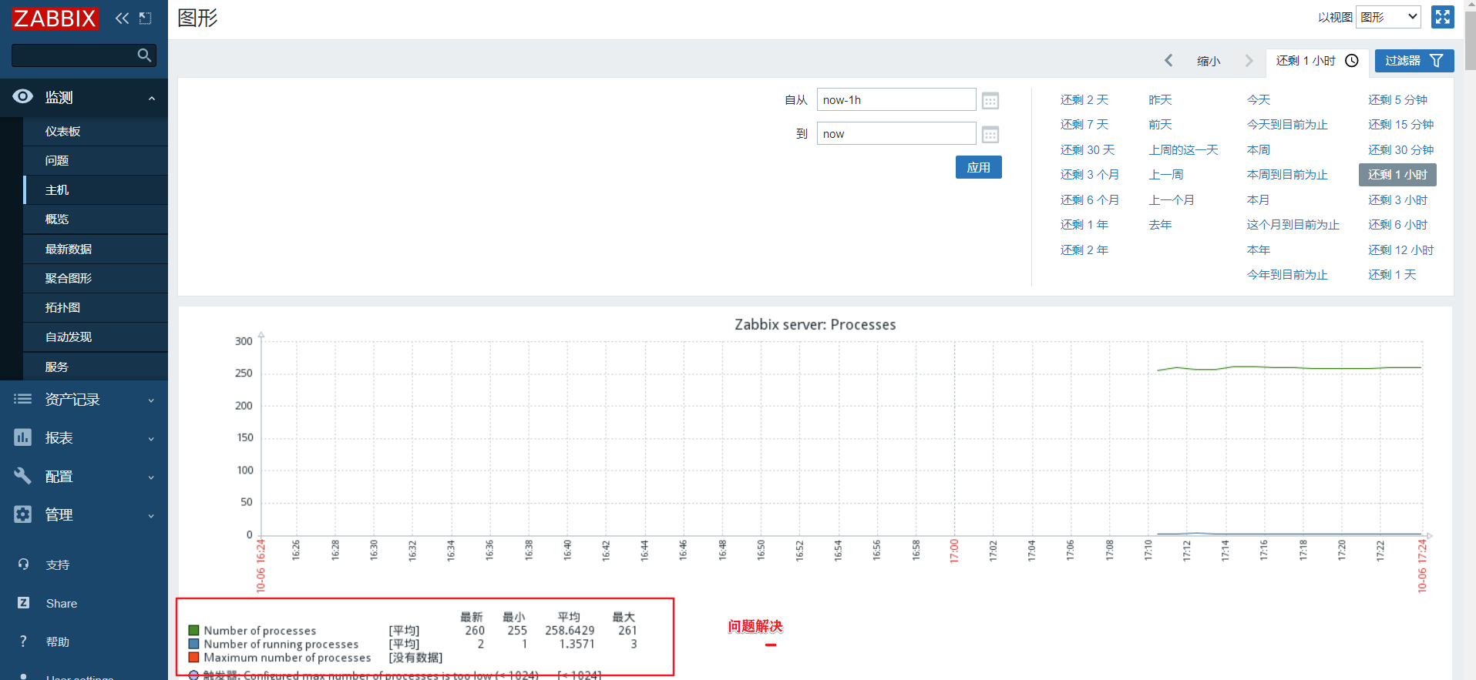Click the Share Z icon
Image resolution: width=1476 pixels, height=680 pixels.
click(x=24, y=603)
